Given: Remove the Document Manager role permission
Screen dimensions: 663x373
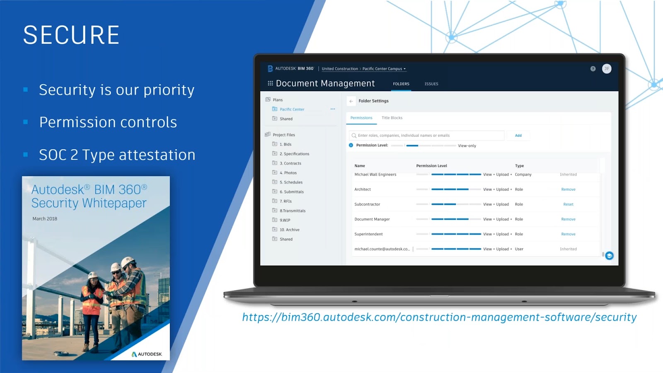Looking at the screenshot, I should [x=568, y=219].
